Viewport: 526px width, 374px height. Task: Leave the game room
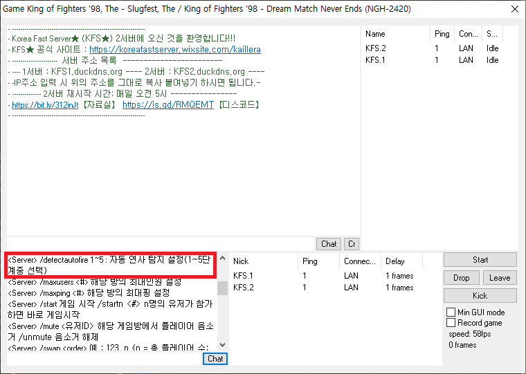(500, 278)
